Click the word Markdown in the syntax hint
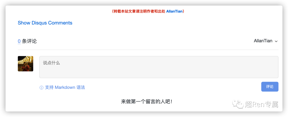Screen dimensions: 288x117 65,87
